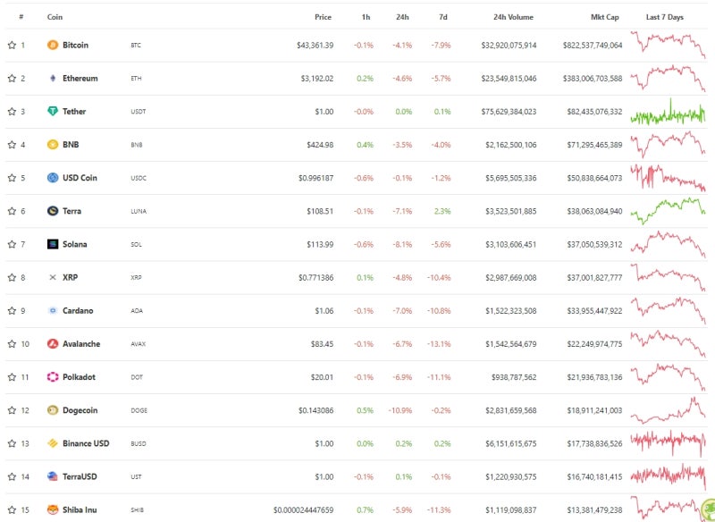Sort by the # rank column header
715x522 pixels.
[21, 17]
